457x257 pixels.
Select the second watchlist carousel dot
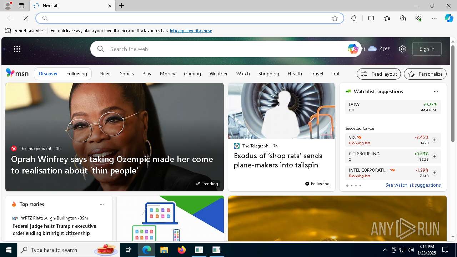coord(352,186)
